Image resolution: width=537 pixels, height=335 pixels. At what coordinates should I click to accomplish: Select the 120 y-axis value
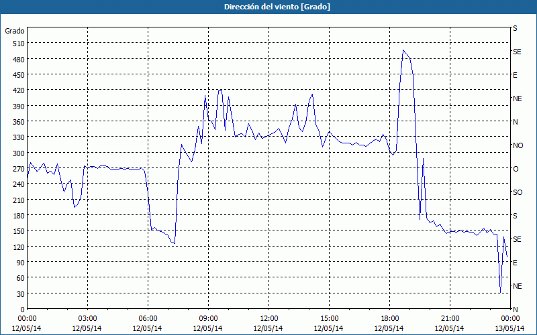(19, 247)
